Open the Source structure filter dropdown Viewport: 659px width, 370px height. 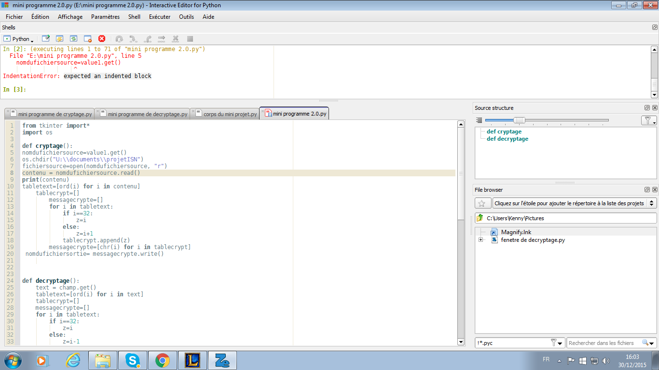649,120
